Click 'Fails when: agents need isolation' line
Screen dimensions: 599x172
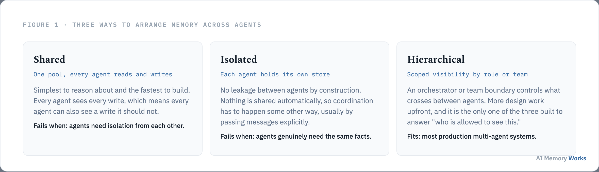[109, 126]
